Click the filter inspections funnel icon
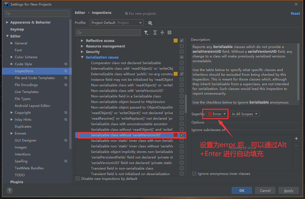305x199 pixels. click(x=146, y=32)
